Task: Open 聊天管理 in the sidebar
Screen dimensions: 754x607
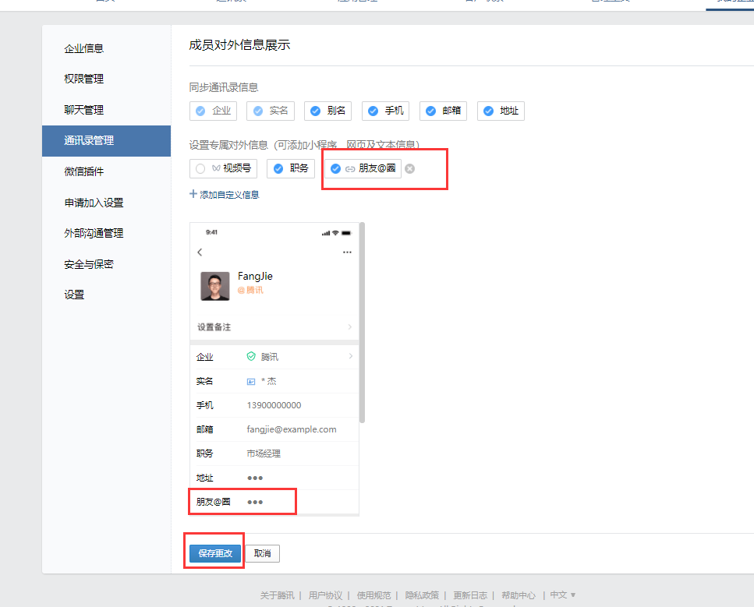Action: click(83, 110)
